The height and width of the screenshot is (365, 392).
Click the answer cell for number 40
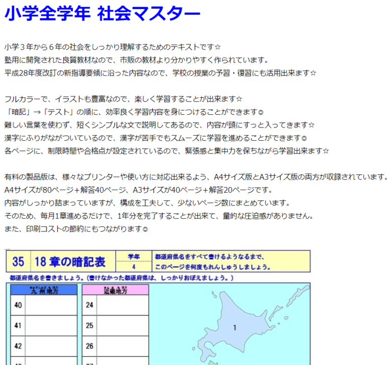(x=51, y=305)
